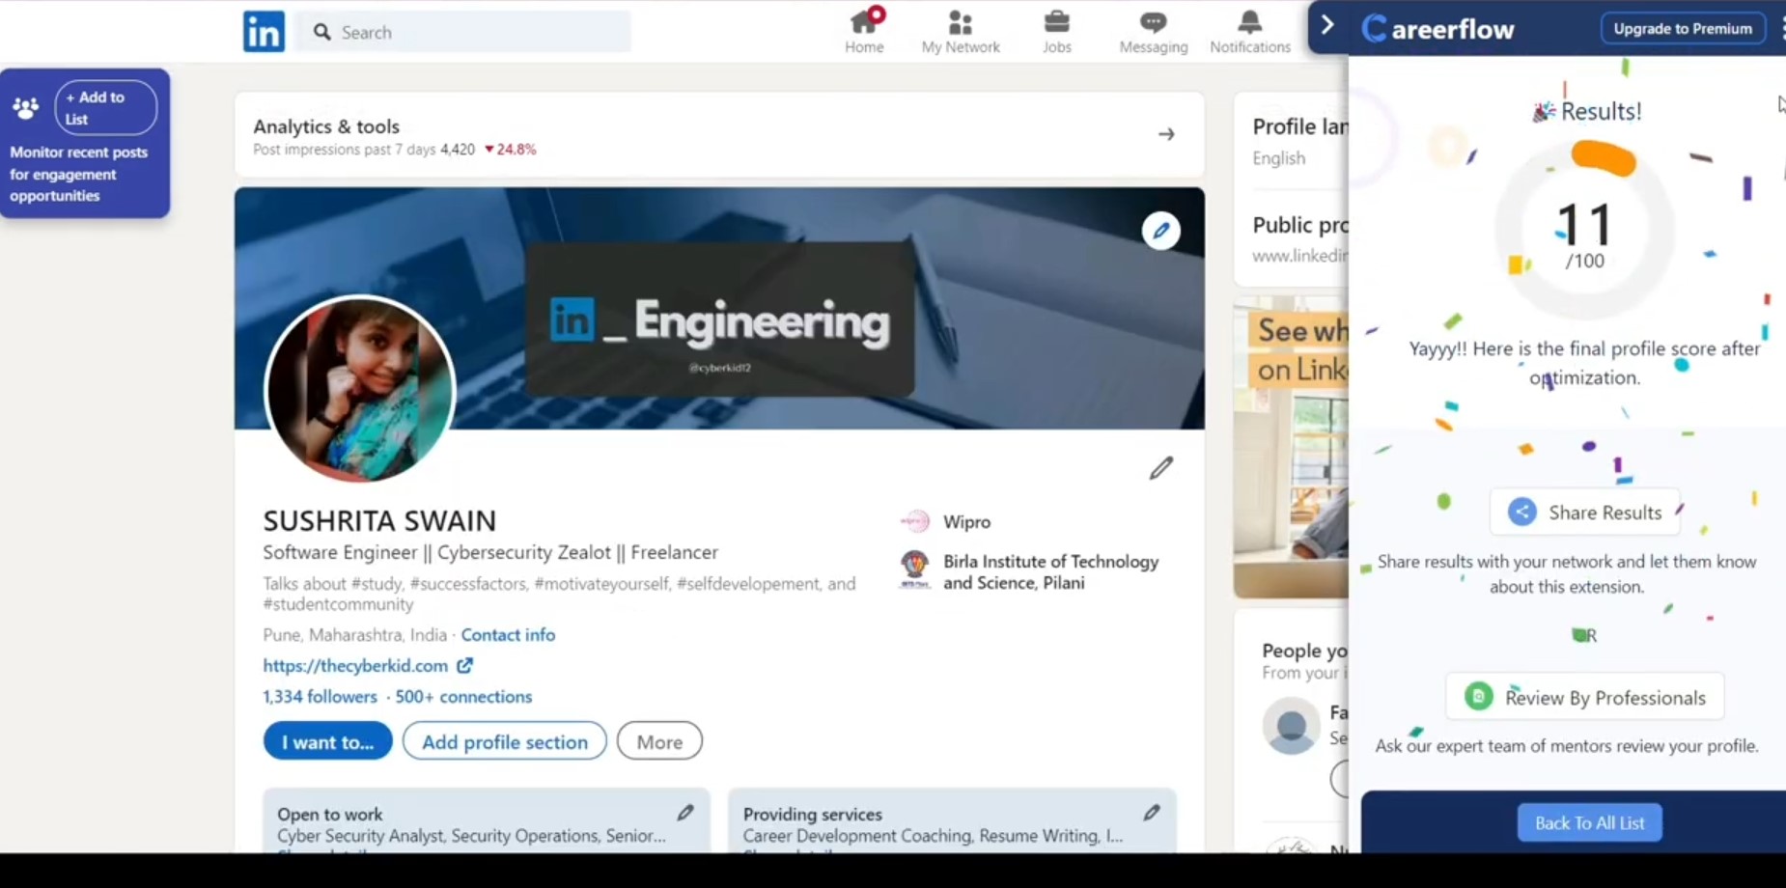Edit the profile banner image pencil
Screen dimensions: 1786x888
1160,231
